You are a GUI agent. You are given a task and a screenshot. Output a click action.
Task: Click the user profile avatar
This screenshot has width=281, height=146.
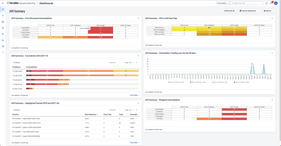pyautogui.click(x=277, y=3)
